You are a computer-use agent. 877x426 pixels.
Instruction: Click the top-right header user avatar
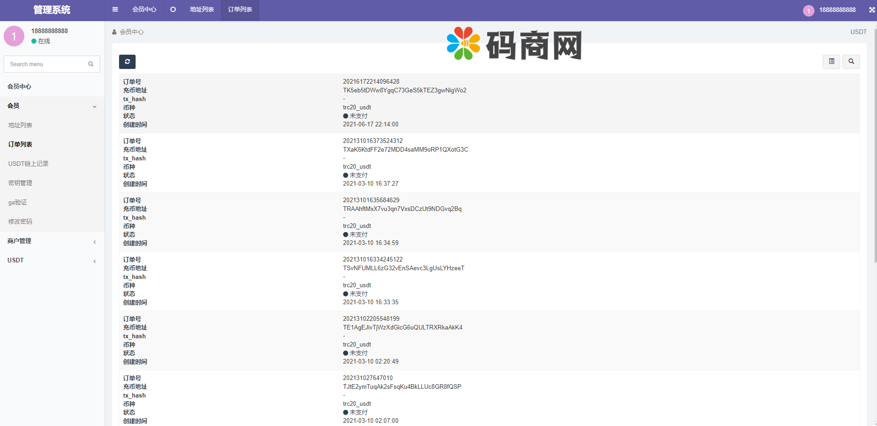pos(809,11)
